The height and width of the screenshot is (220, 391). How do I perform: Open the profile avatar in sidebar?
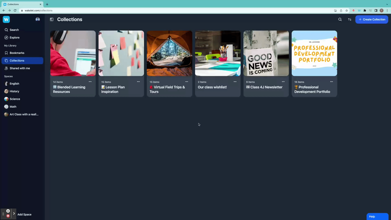(x=38, y=19)
